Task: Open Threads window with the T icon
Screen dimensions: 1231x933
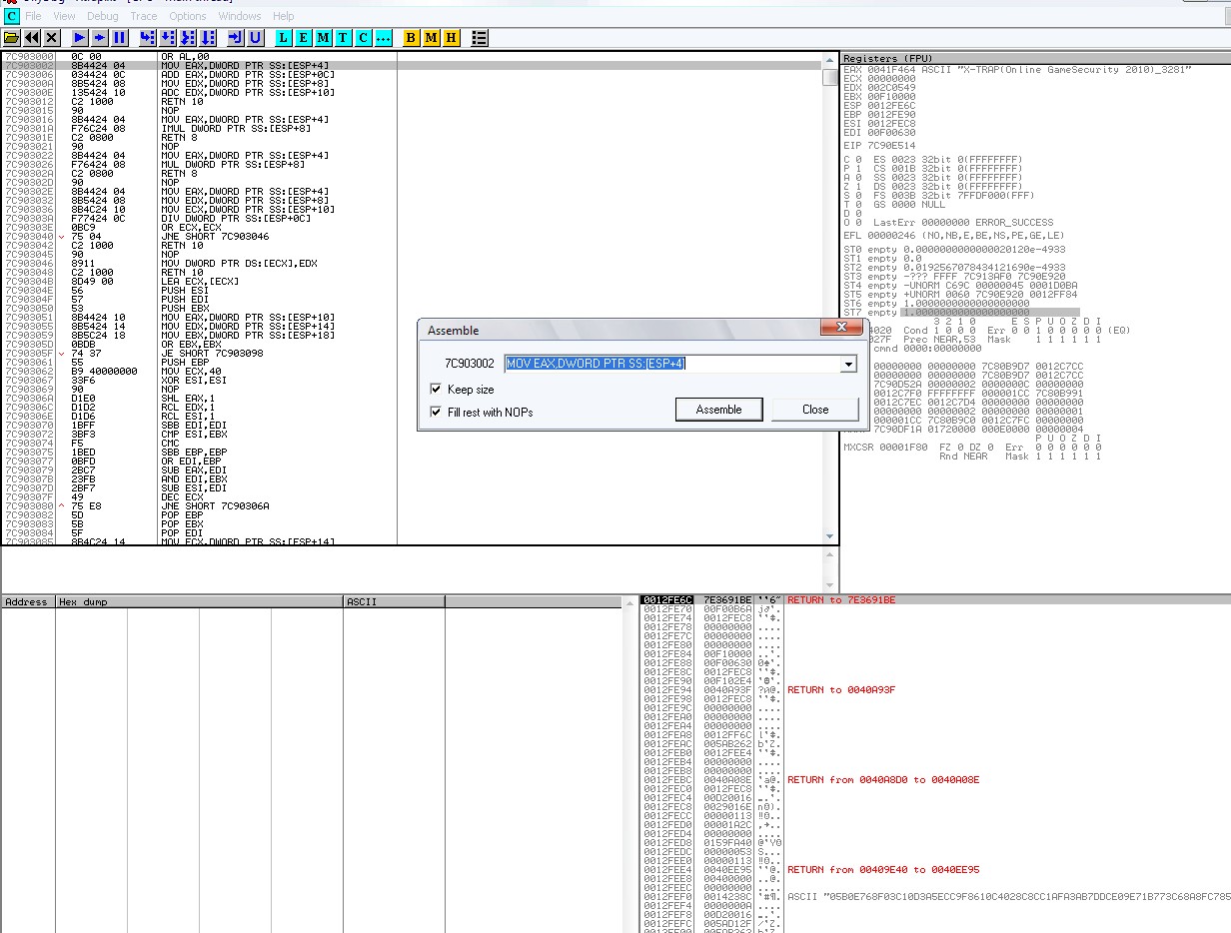Action: pyautogui.click(x=344, y=38)
